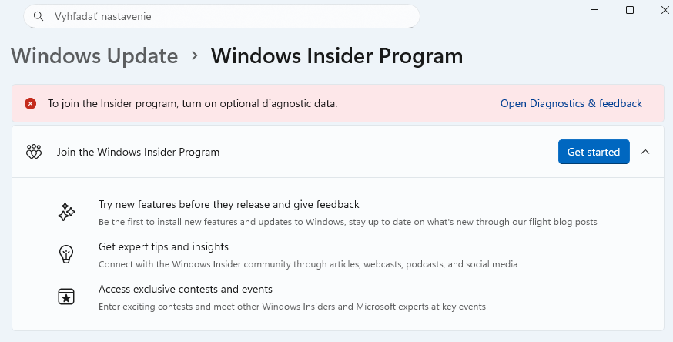Image resolution: width=673 pixels, height=342 pixels.
Task: Select the Join the Windows Insider Program label
Action: click(138, 152)
